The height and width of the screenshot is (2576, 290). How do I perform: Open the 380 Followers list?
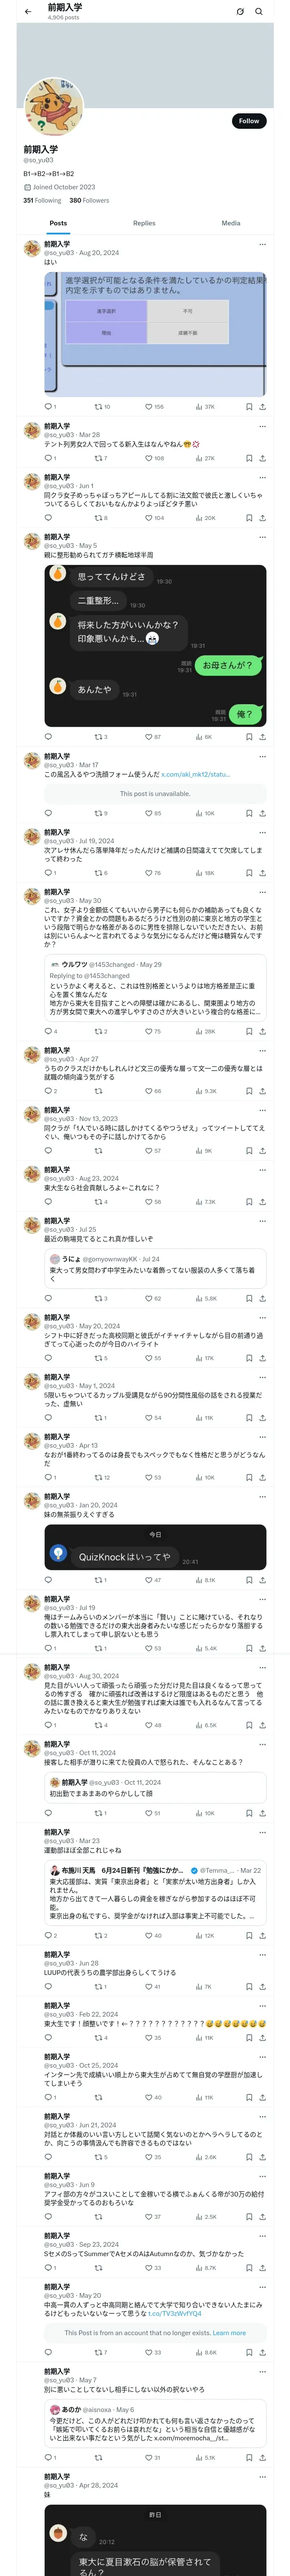coord(89,200)
